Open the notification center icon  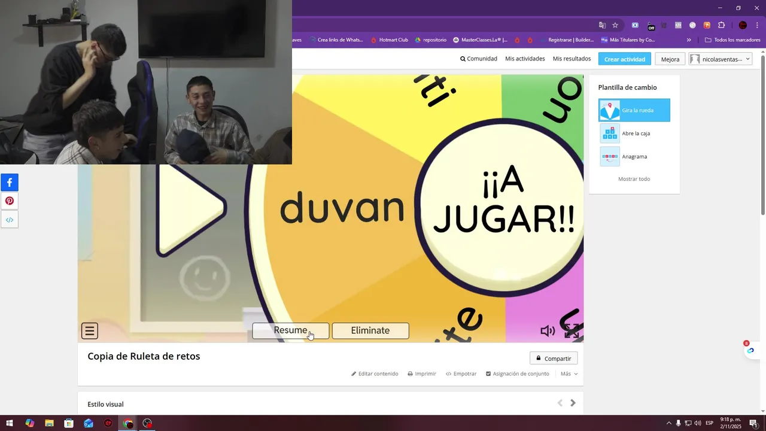753,423
